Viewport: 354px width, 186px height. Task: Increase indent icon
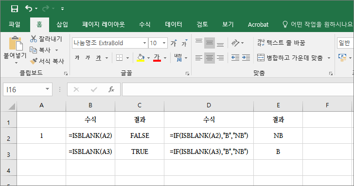coord(246,58)
